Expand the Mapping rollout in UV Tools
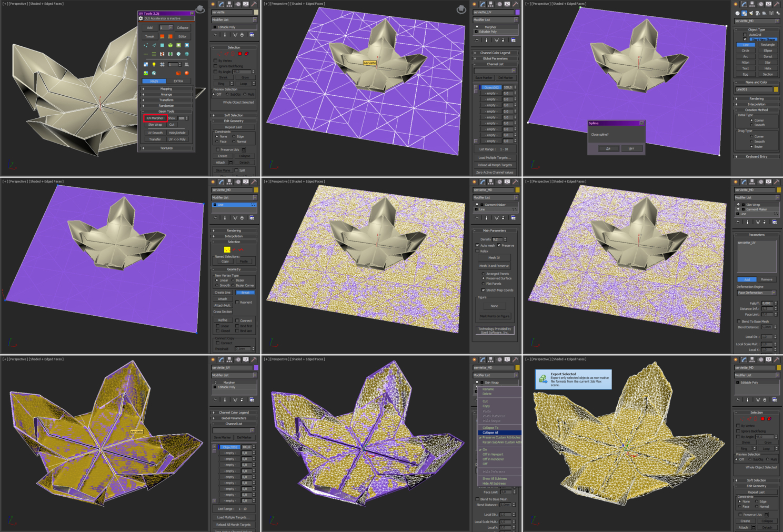The height and width of the screenshot is (532, 783). (166, 89)
